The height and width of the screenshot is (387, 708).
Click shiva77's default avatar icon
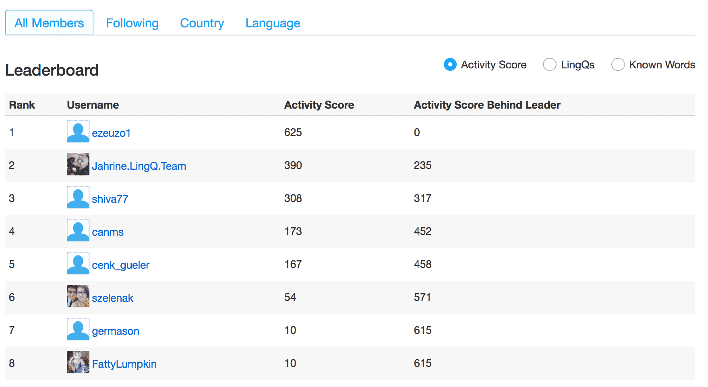(x=78, y=198)
